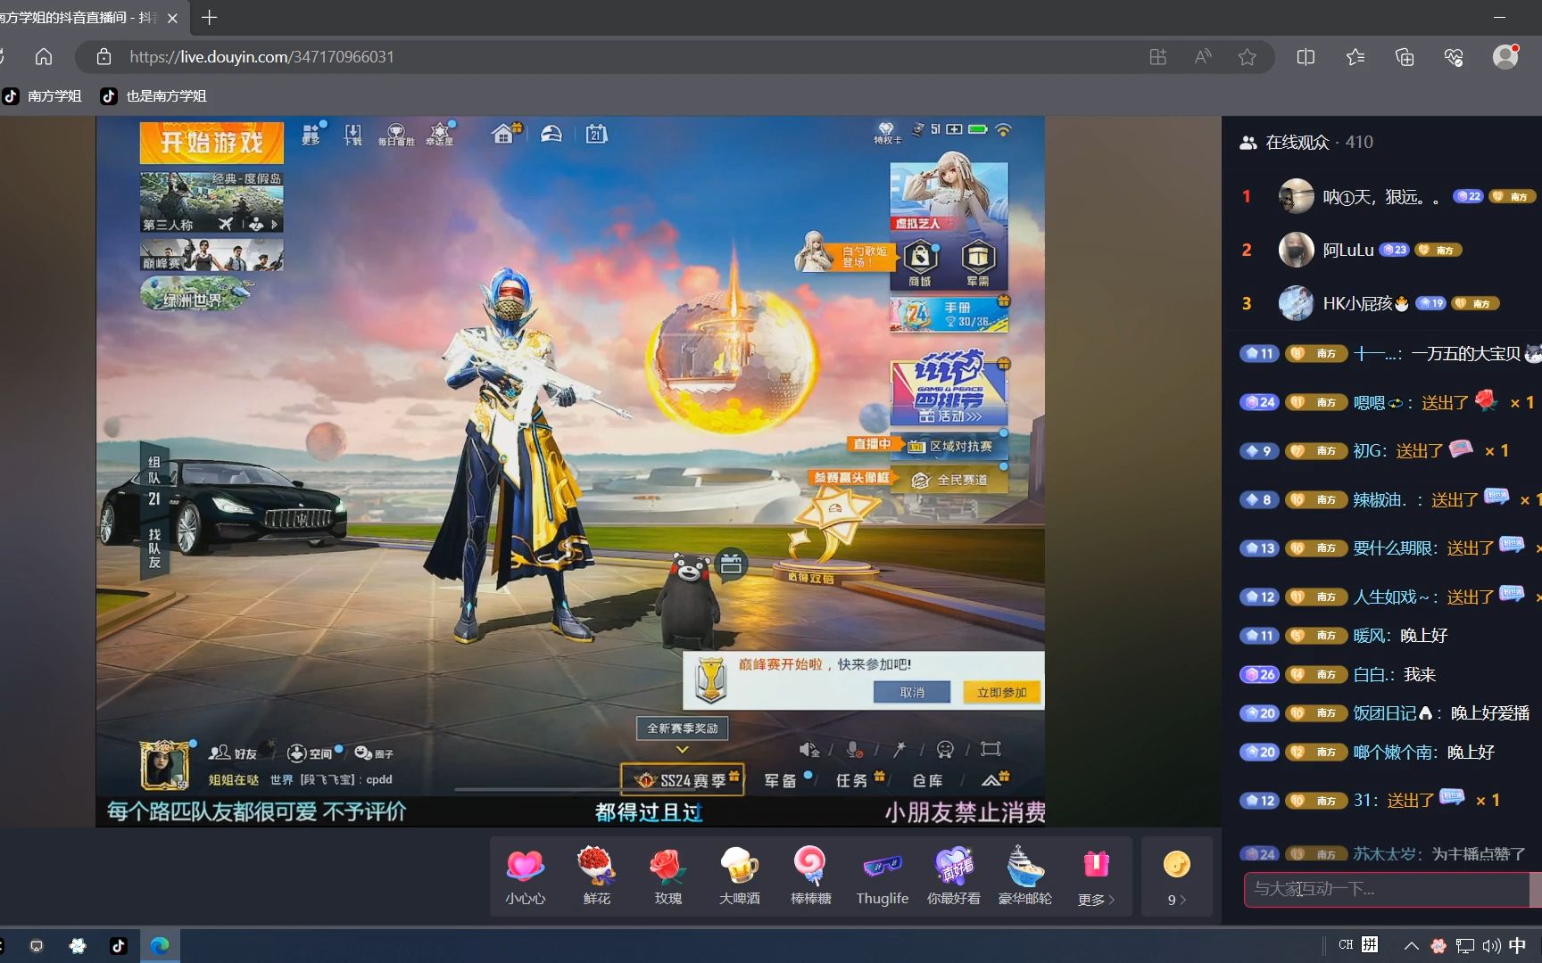Send the 大啤酒 beer gift

(739, 876)
